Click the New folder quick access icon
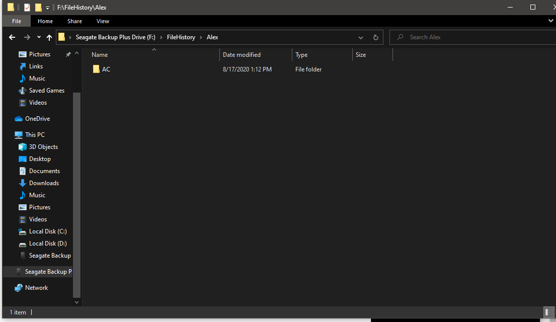The height and width of the screenshot is (322, 556). coord(38,7)
